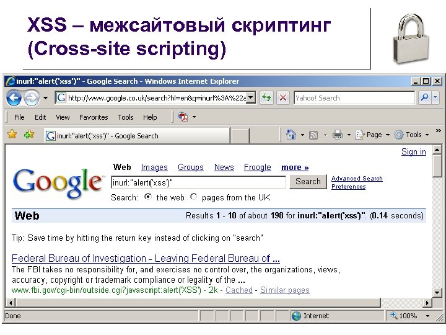Click the green www.fbi.gov result URL text
This screenshot has height=335, width=446.
[x=107, y=290]
